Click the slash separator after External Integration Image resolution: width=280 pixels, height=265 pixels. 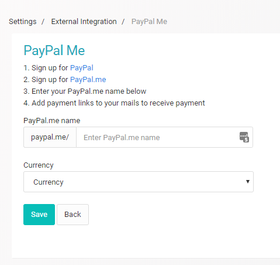[123, 22]
